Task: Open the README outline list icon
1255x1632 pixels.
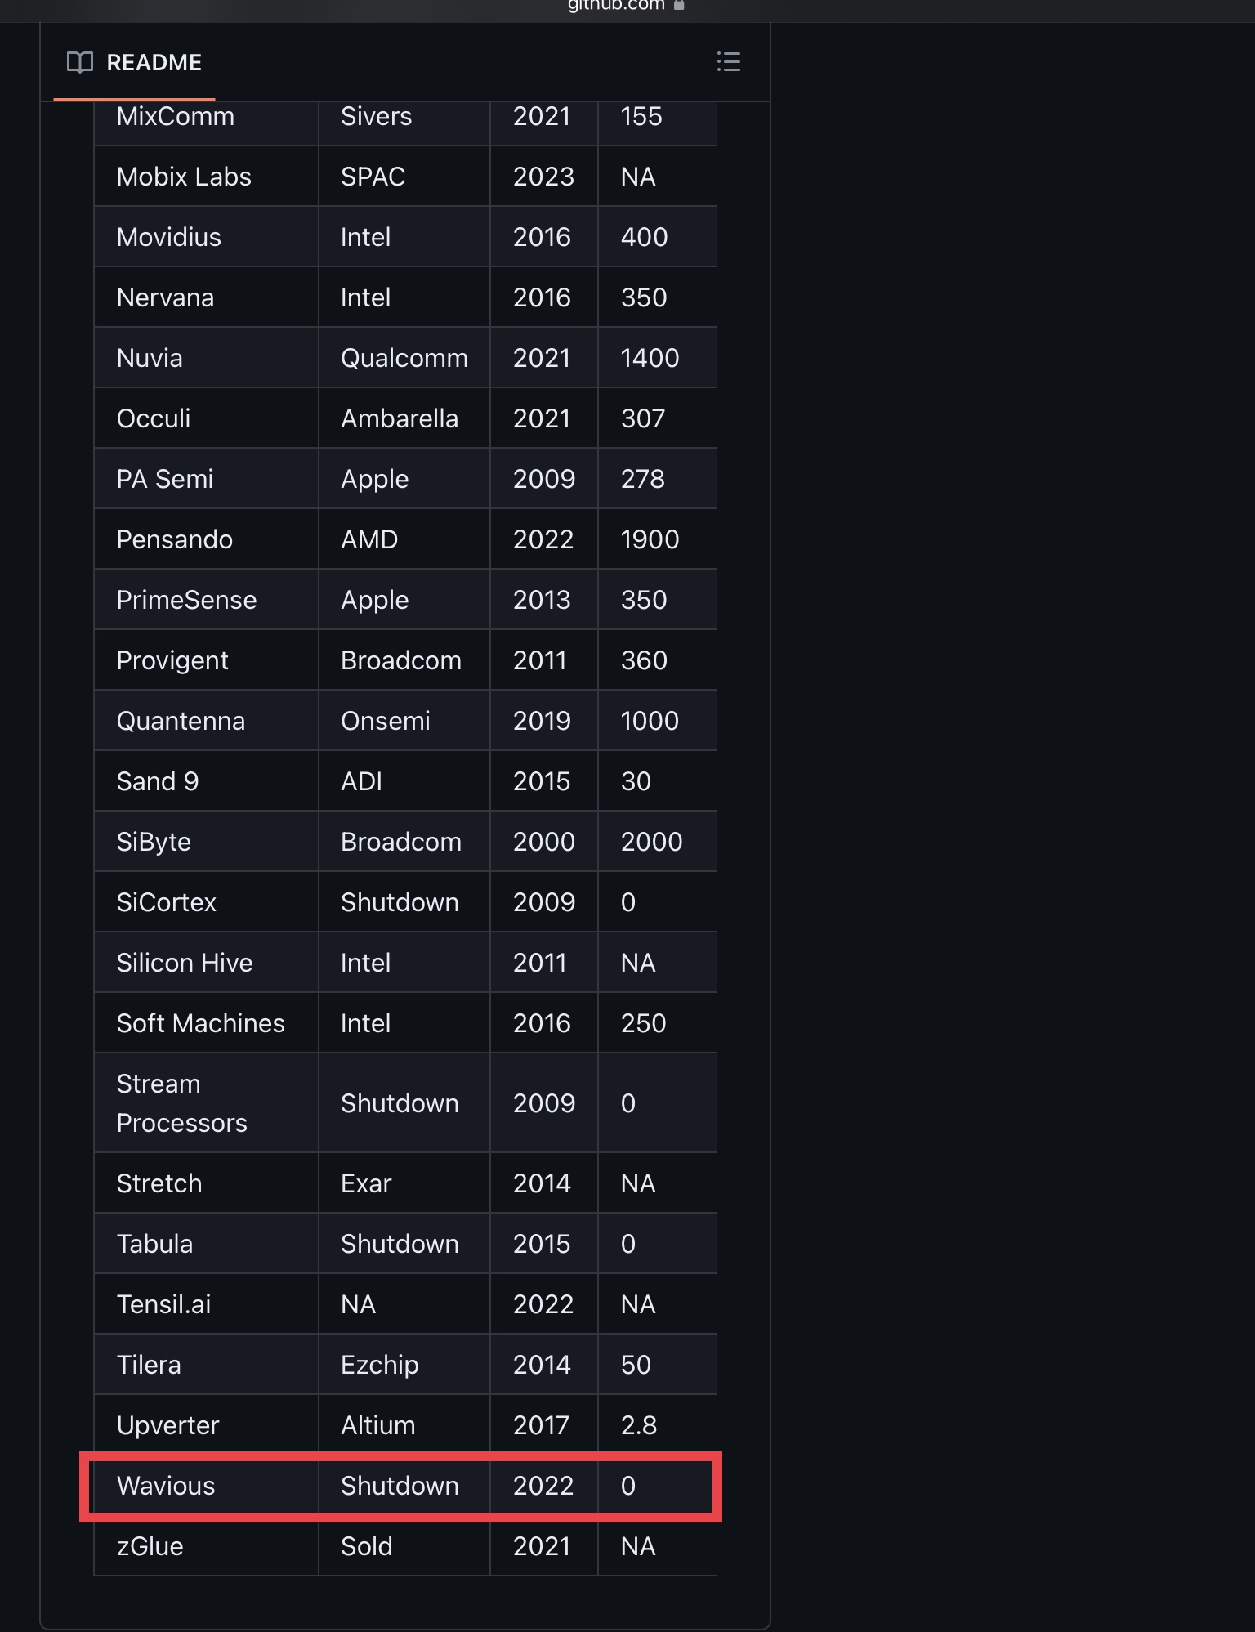Action: (728, 62)
